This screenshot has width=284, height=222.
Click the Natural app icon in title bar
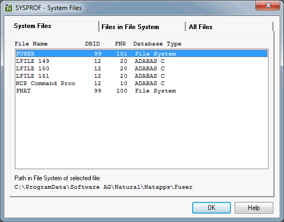[x=8, y=8]
